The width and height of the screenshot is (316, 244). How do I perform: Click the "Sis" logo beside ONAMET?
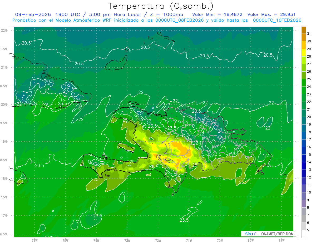click(x=248, y=234)
